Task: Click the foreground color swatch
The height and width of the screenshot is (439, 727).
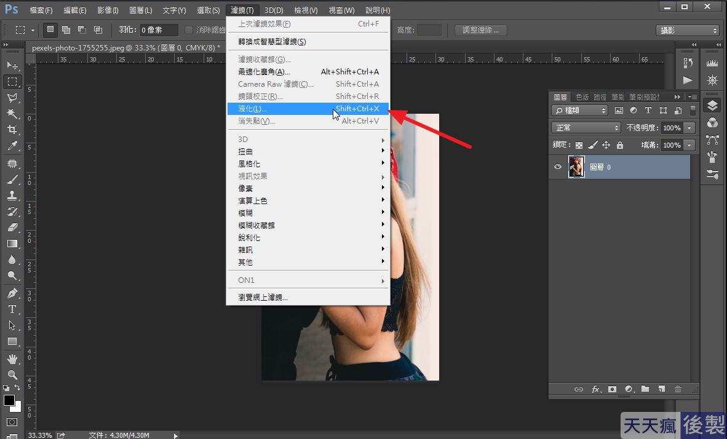Action: (x=9, y=400)
